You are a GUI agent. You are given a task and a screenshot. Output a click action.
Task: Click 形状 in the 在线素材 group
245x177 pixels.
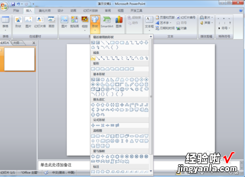(18, 22)
